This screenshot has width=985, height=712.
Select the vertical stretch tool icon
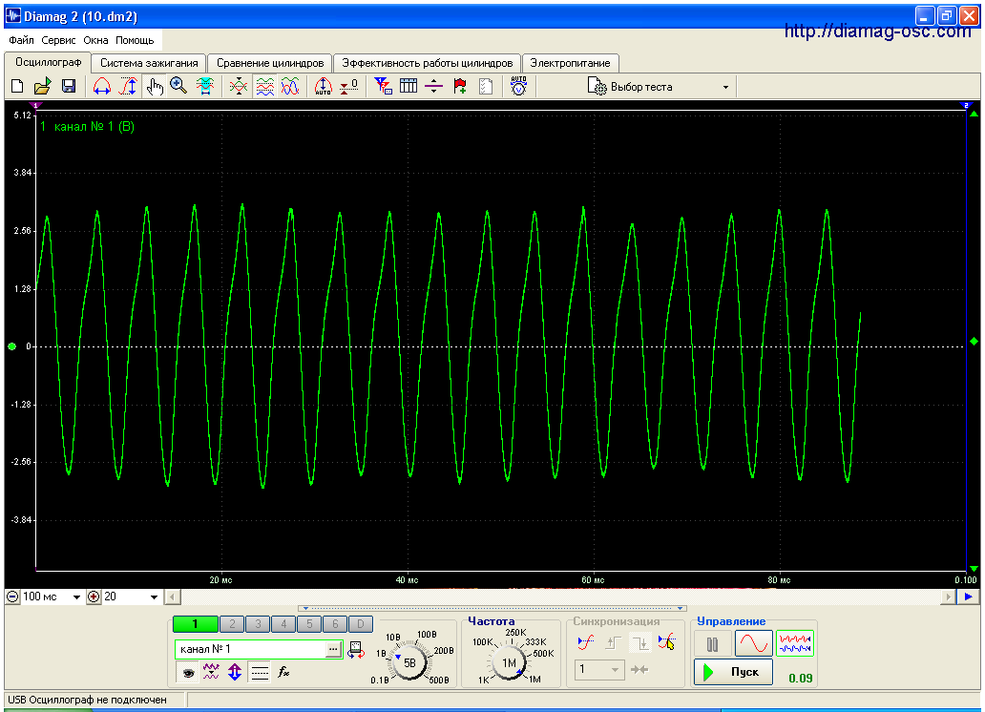[x=128, y=87]
